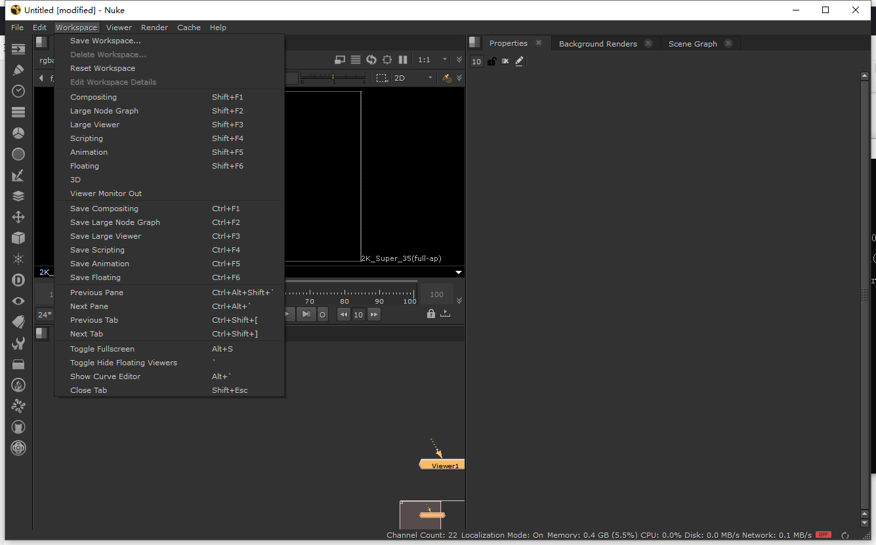
Task: Click the scroll up arrow in Properties
Action: [865, 76]
